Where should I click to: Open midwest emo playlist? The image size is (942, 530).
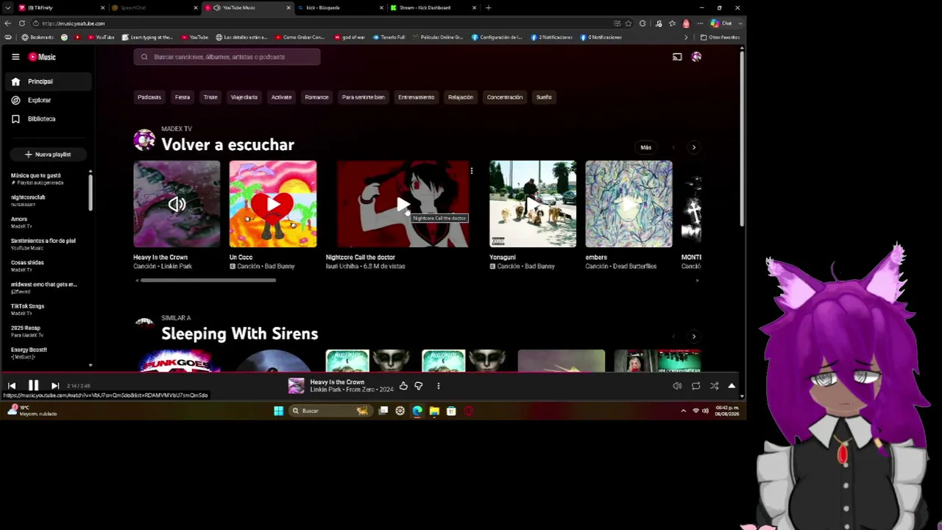pos(46,287)
